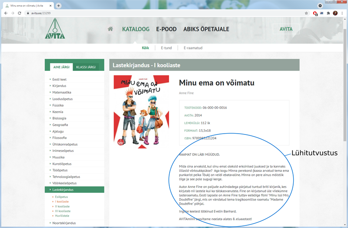Collapse the highlighted Lastekirjandus category
The width and height of the screenshot is (348, 228).
[x=74, y=190]
